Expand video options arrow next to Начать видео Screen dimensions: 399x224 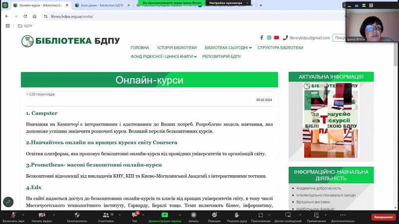coord(54,215)
